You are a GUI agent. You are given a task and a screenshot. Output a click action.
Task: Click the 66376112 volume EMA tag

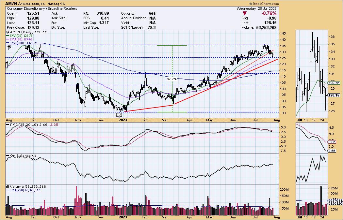(335, 200)
